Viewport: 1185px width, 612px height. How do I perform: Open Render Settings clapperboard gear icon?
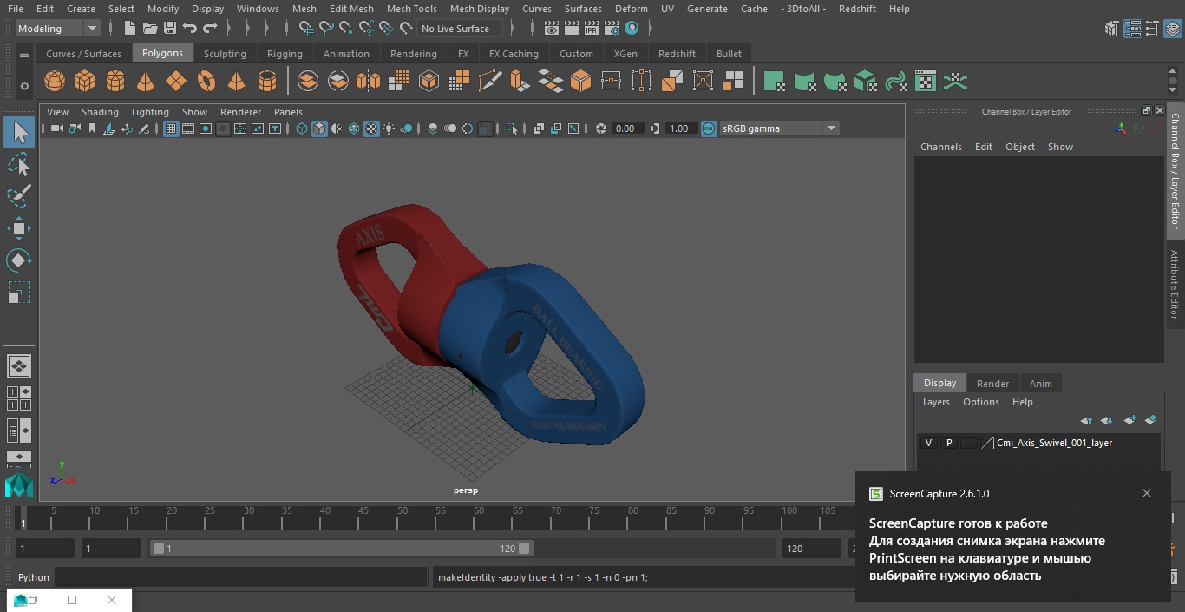(x=612, y=29)
